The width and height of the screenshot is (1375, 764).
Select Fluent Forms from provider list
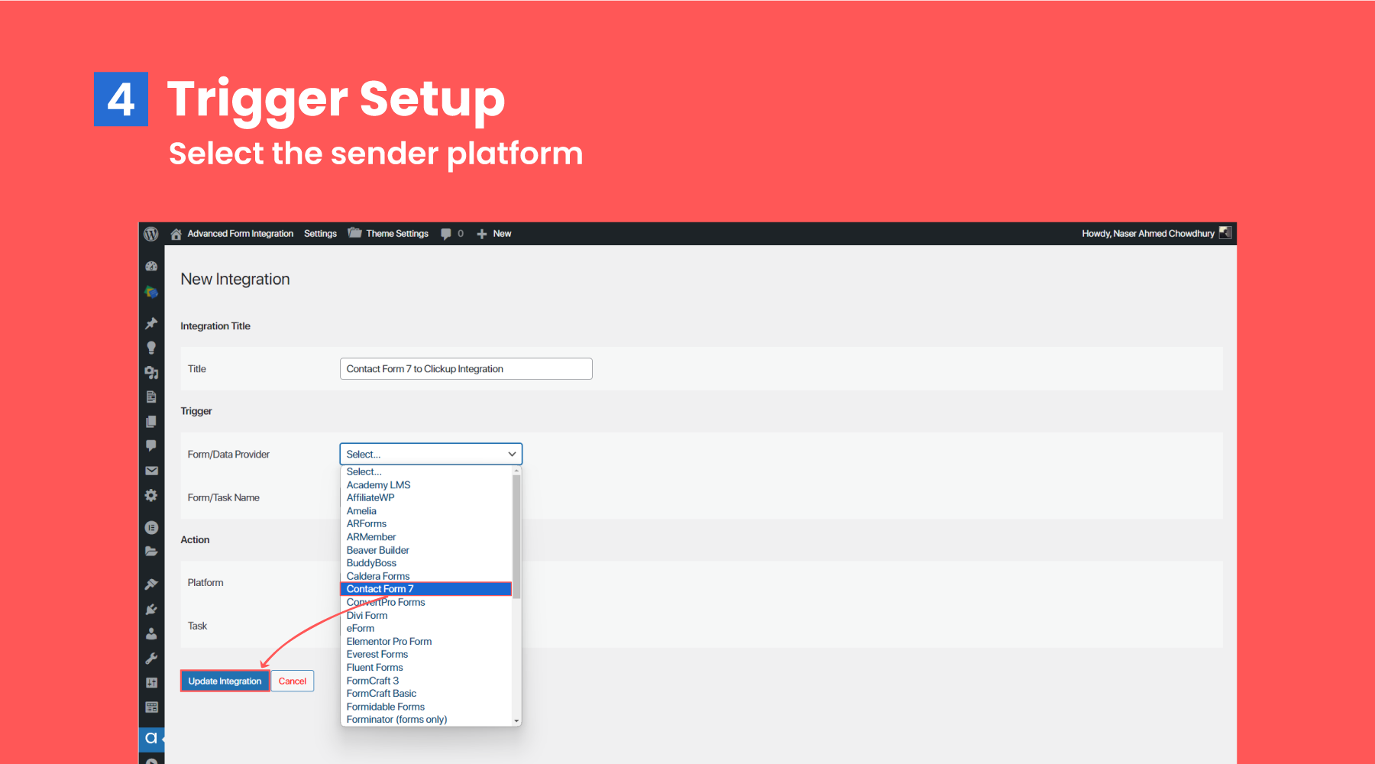tap(374, 668)
